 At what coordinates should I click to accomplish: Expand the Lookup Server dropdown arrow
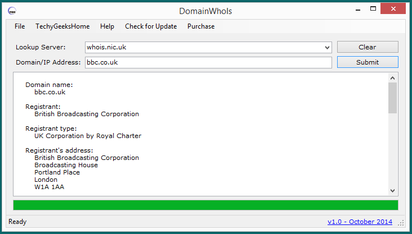pos(327,48)
